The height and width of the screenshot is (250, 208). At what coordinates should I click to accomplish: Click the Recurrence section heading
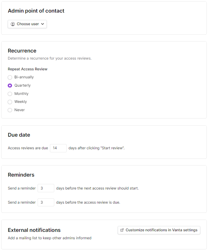coord(22,51)
